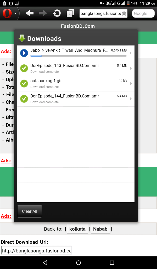Tap green checkmark beside outsourcing-1.gif
Screen dimensions: 157x269
coord(24,84)
